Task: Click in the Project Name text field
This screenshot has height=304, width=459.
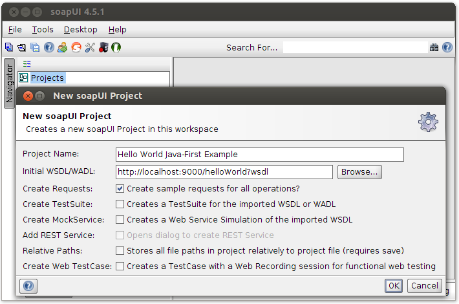Action: coord(260,155)
